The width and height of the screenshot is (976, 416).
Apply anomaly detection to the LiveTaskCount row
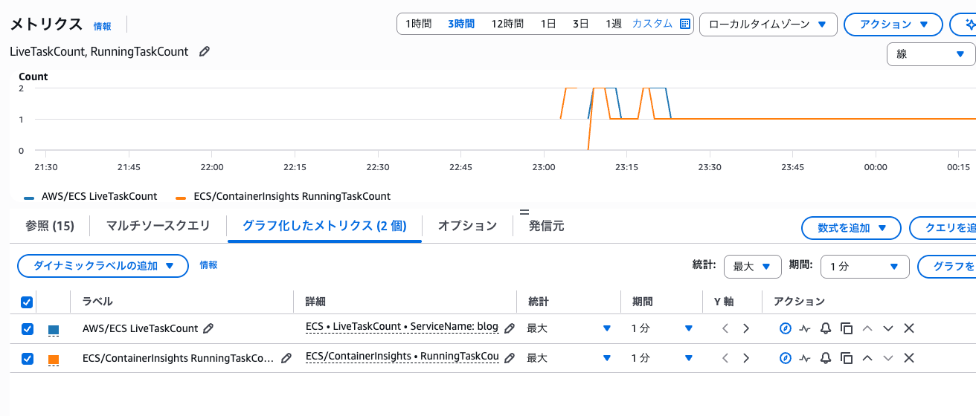(x=805, y=328)
